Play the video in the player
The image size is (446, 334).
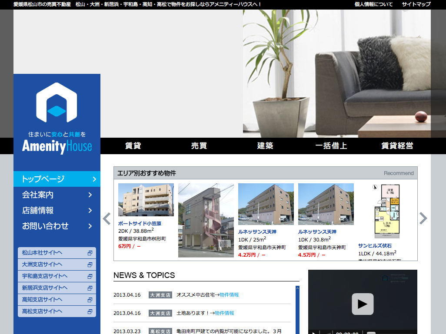click(x=363, y=304)
